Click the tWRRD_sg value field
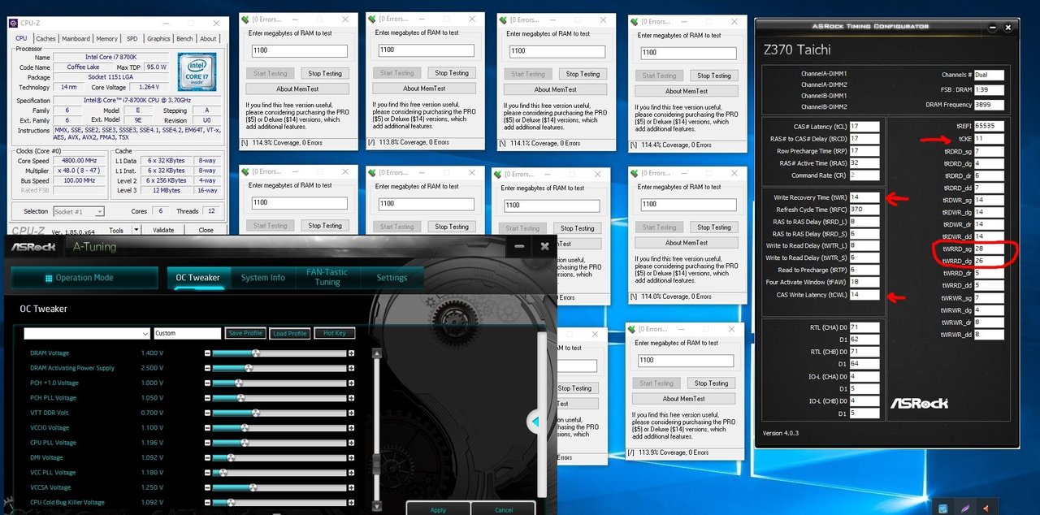 tap(988, 249)
